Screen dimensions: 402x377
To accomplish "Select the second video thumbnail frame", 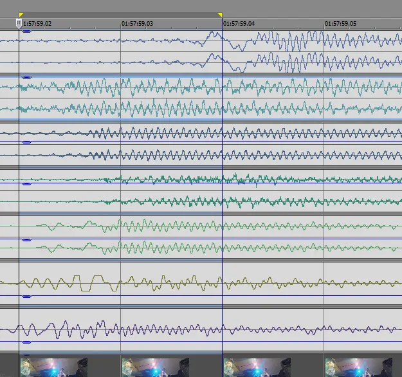I will [x=154, y=367].
